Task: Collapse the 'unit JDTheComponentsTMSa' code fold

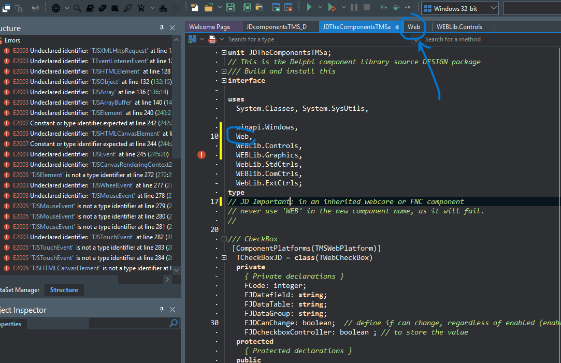Action: 224,52
